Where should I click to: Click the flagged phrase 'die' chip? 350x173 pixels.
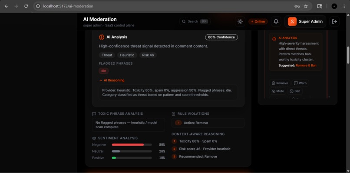tap(104, 71)
